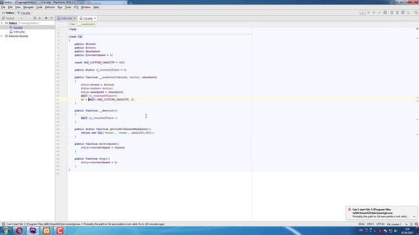Open run configuration dropdown
The image size is (419, 235).
[x=362, y=12]
